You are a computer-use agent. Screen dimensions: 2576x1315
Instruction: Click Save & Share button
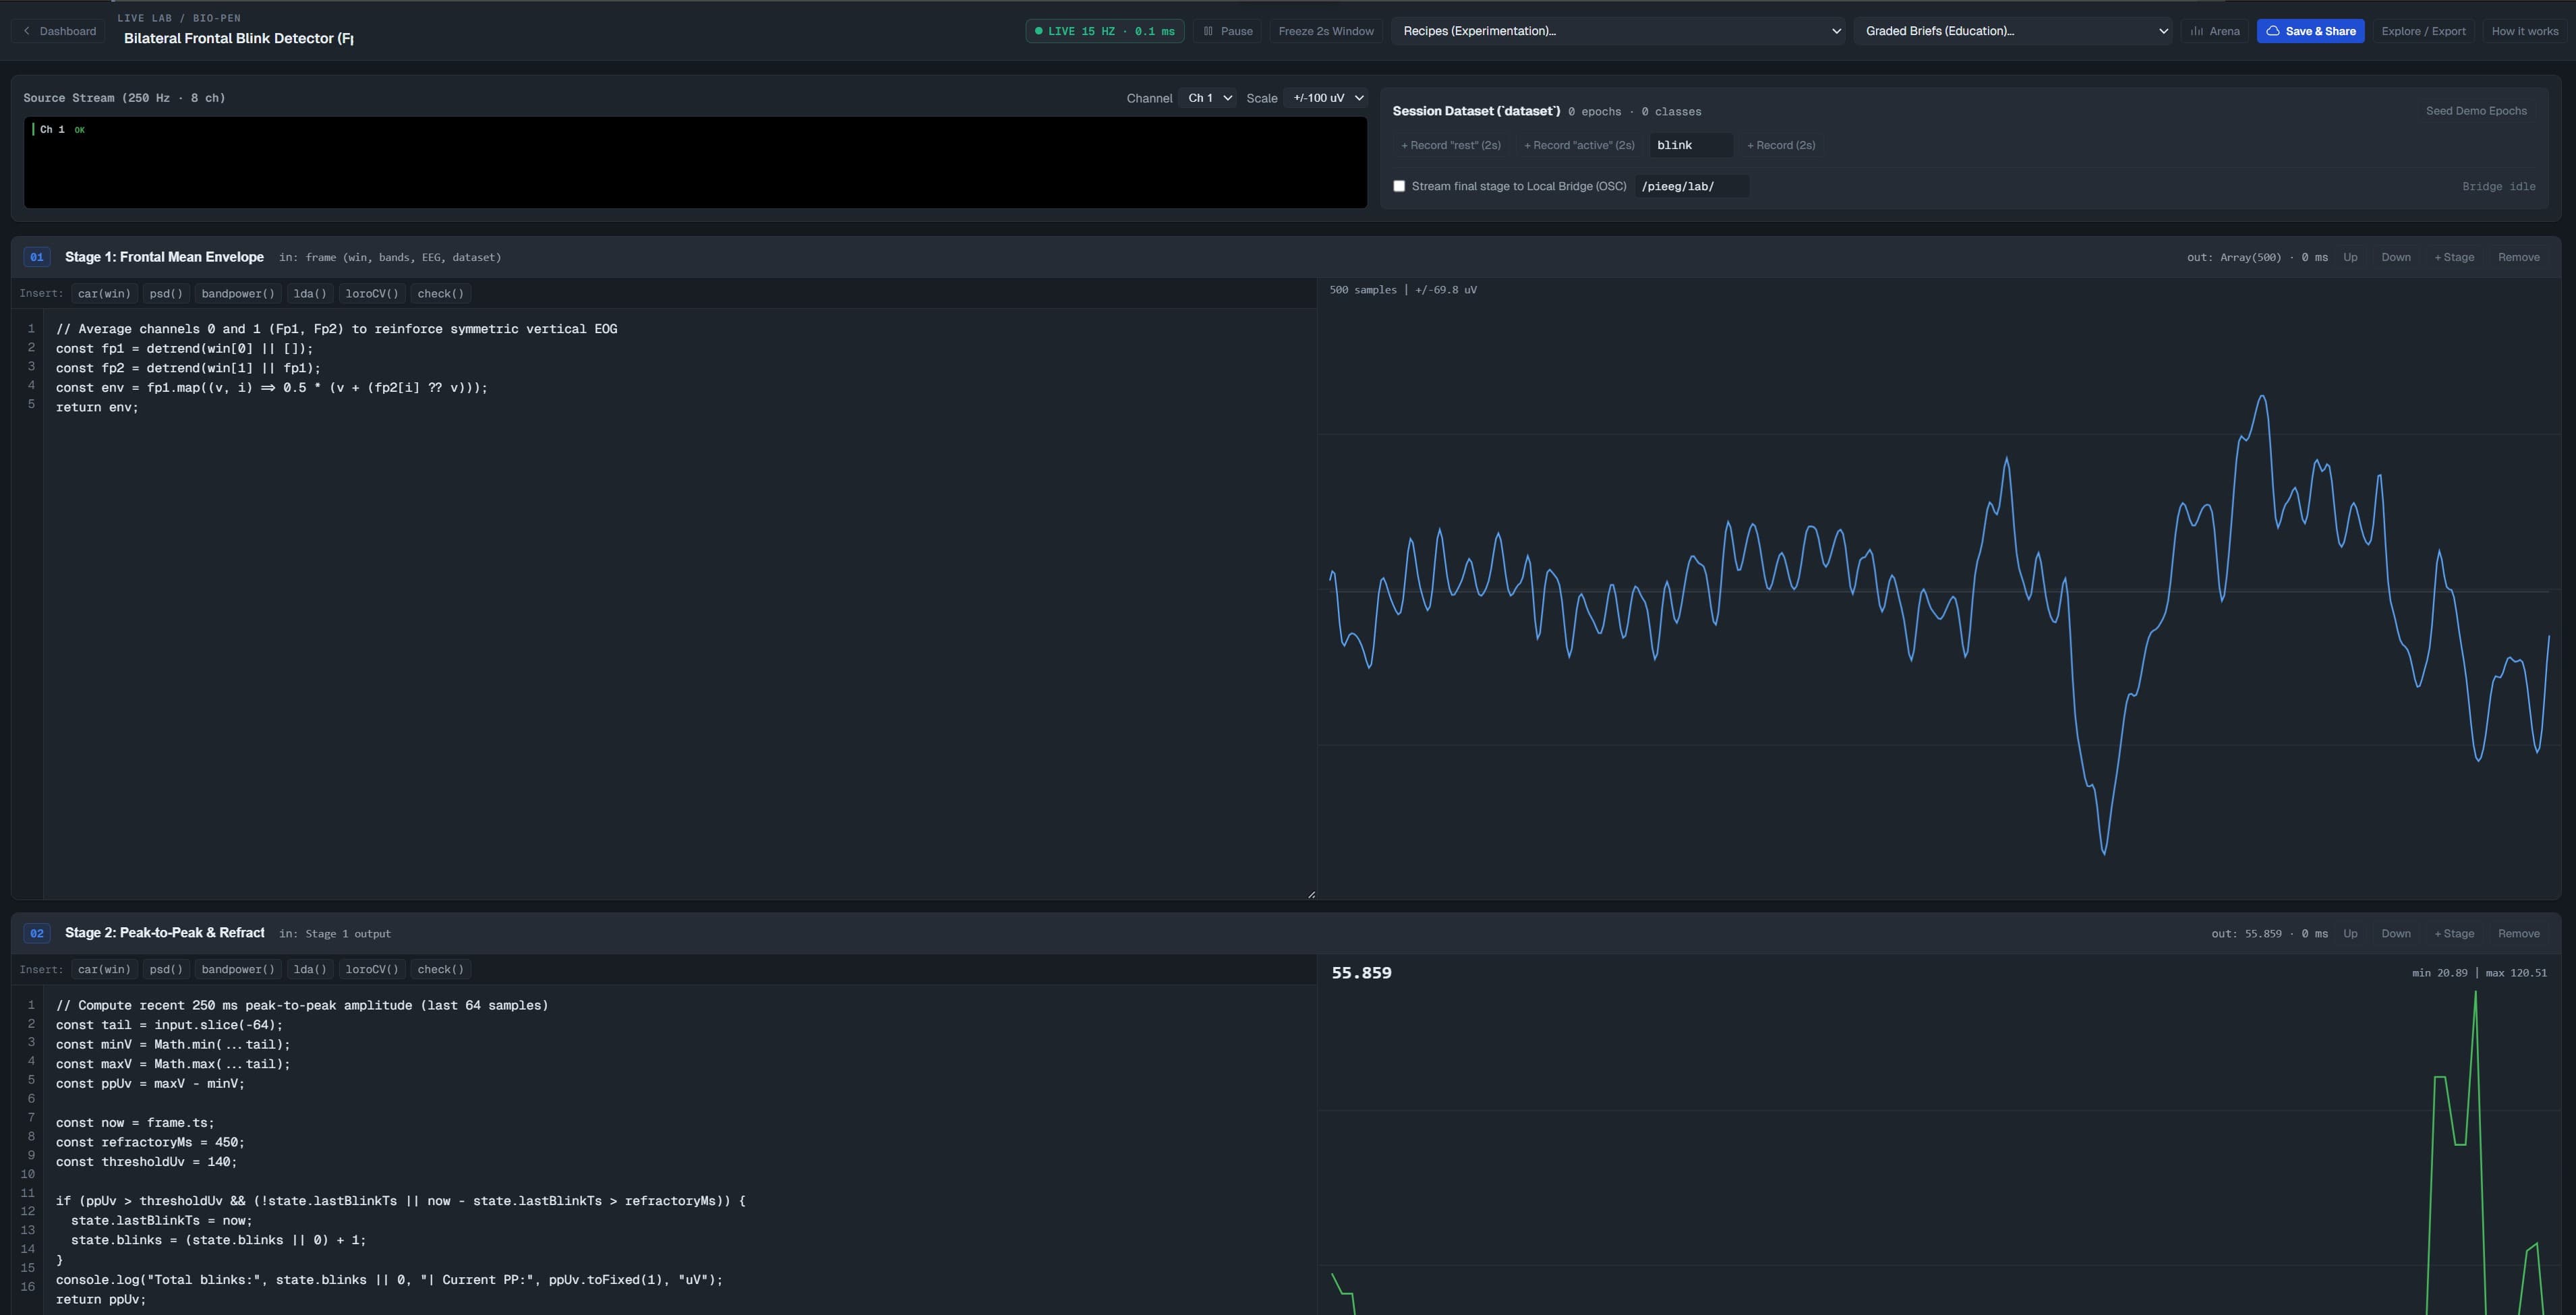click(x=2310, y=31)
